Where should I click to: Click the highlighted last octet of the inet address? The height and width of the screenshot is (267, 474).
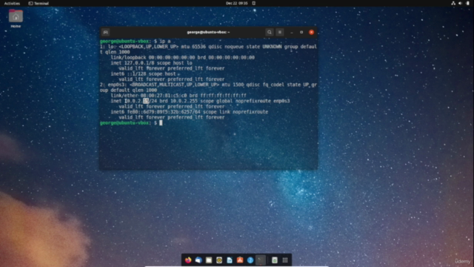[146, 101]
